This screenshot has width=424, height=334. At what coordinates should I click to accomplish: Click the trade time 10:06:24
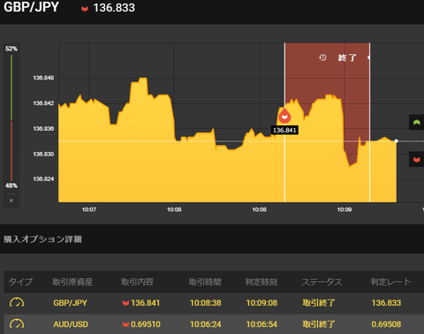coord(206,324)
